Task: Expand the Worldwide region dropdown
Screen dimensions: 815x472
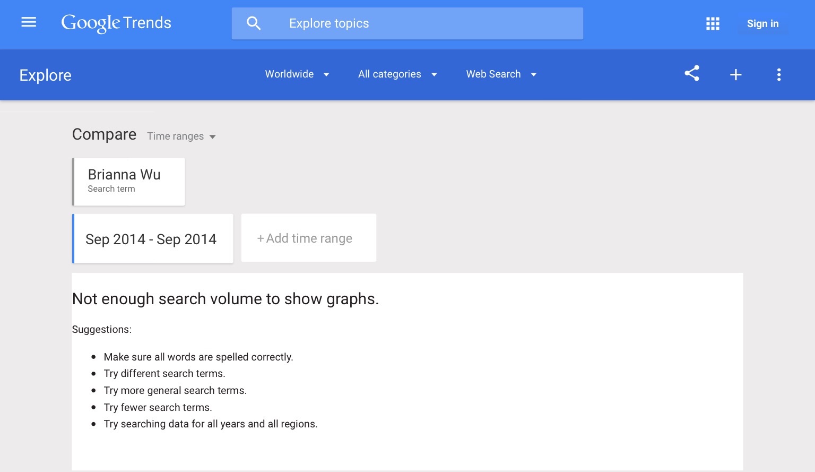Action: [x=297, y=74]
